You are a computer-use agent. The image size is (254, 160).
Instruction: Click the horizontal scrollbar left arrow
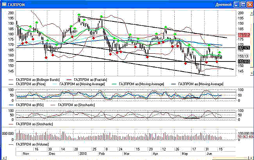(4, 158)
